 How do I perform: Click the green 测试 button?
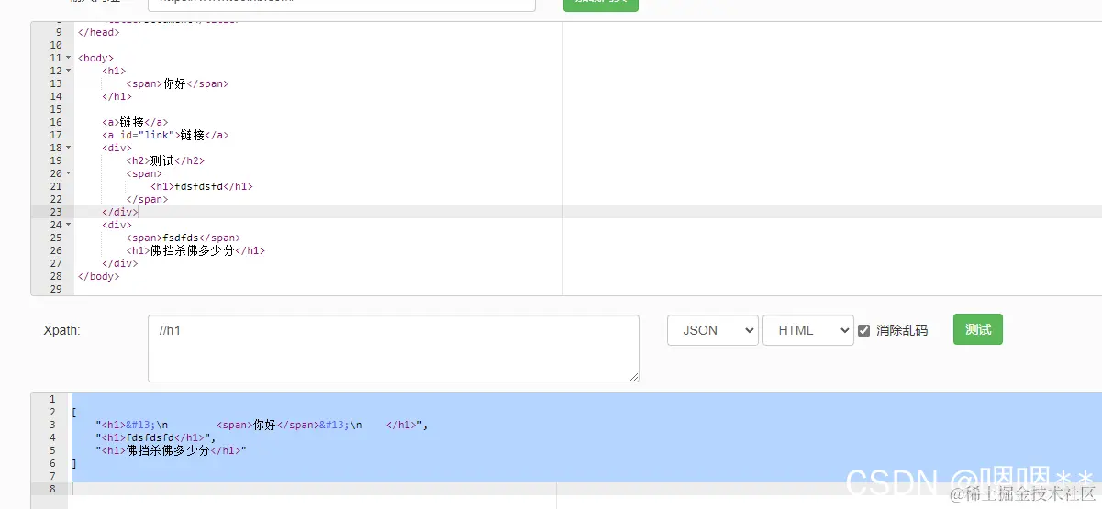pyautogui.click(x=978, y=329)
